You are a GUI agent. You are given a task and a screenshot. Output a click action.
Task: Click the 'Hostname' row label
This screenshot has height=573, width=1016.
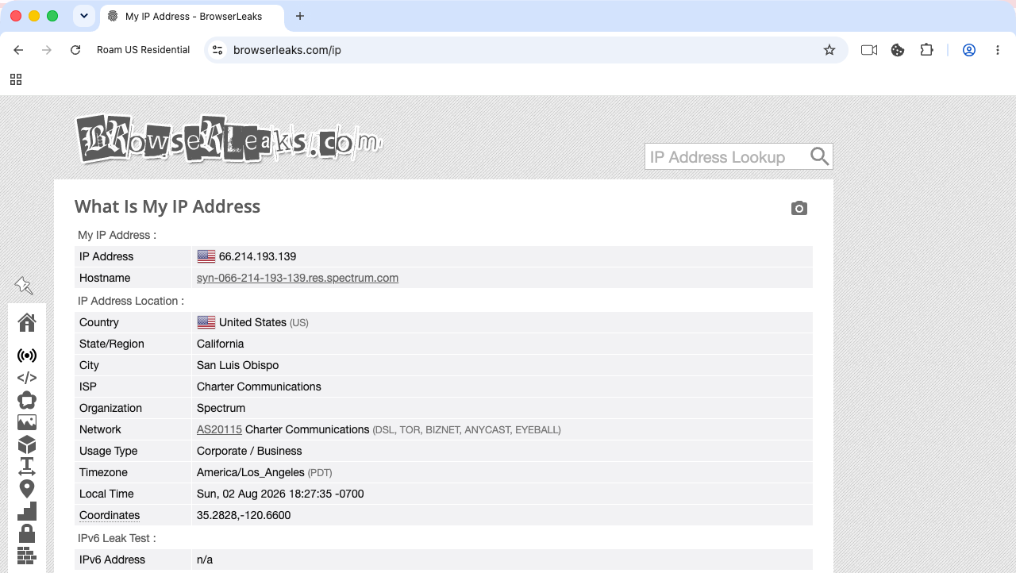click(x=105, y=278)
